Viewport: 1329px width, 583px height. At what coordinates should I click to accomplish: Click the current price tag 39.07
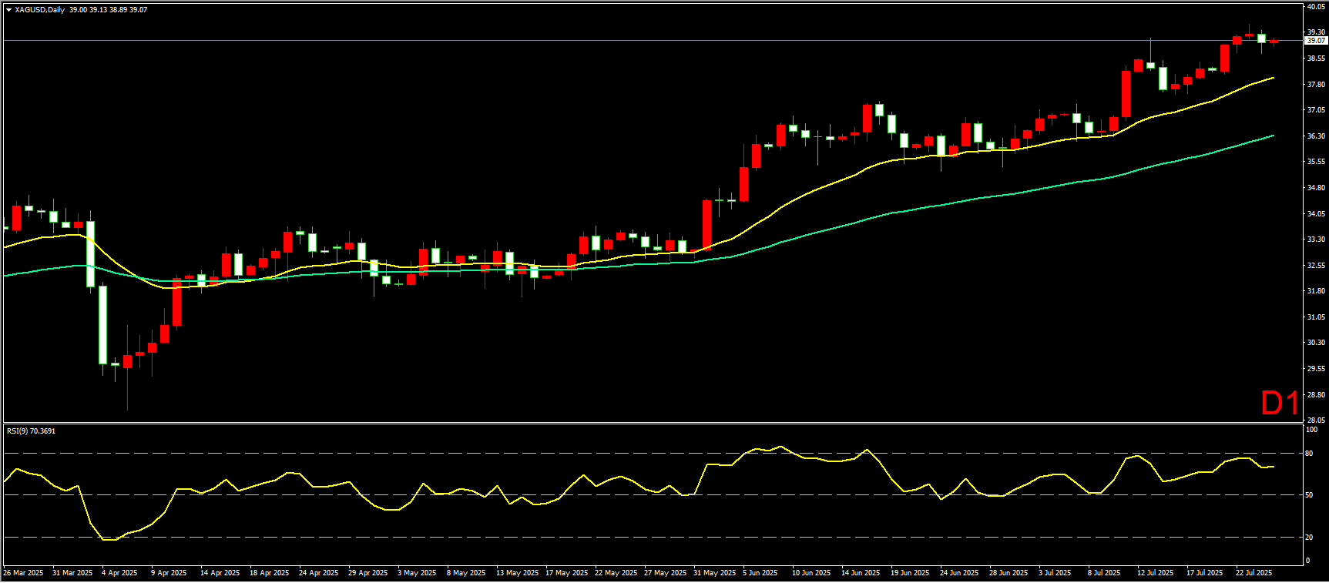tap(1315, 40)
